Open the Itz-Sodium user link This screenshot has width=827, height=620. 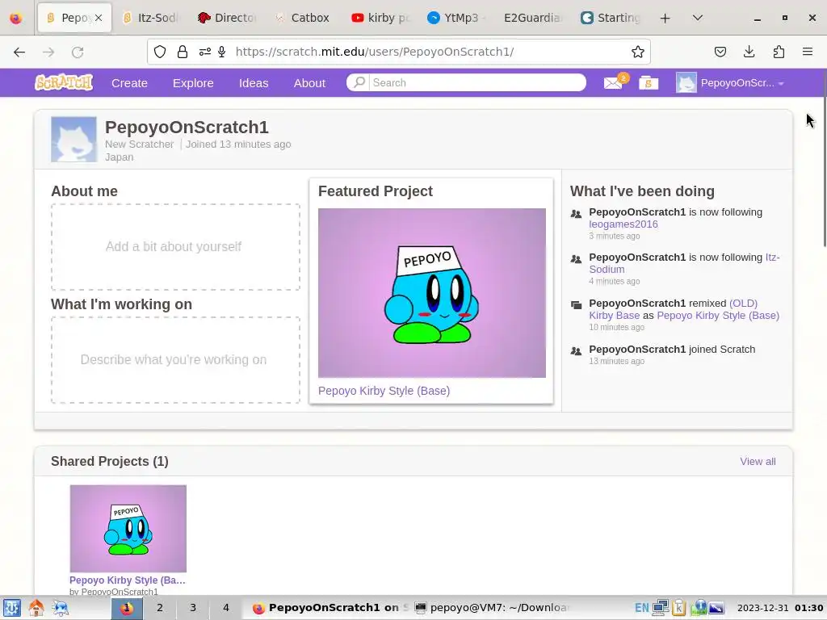coord(684,263)
